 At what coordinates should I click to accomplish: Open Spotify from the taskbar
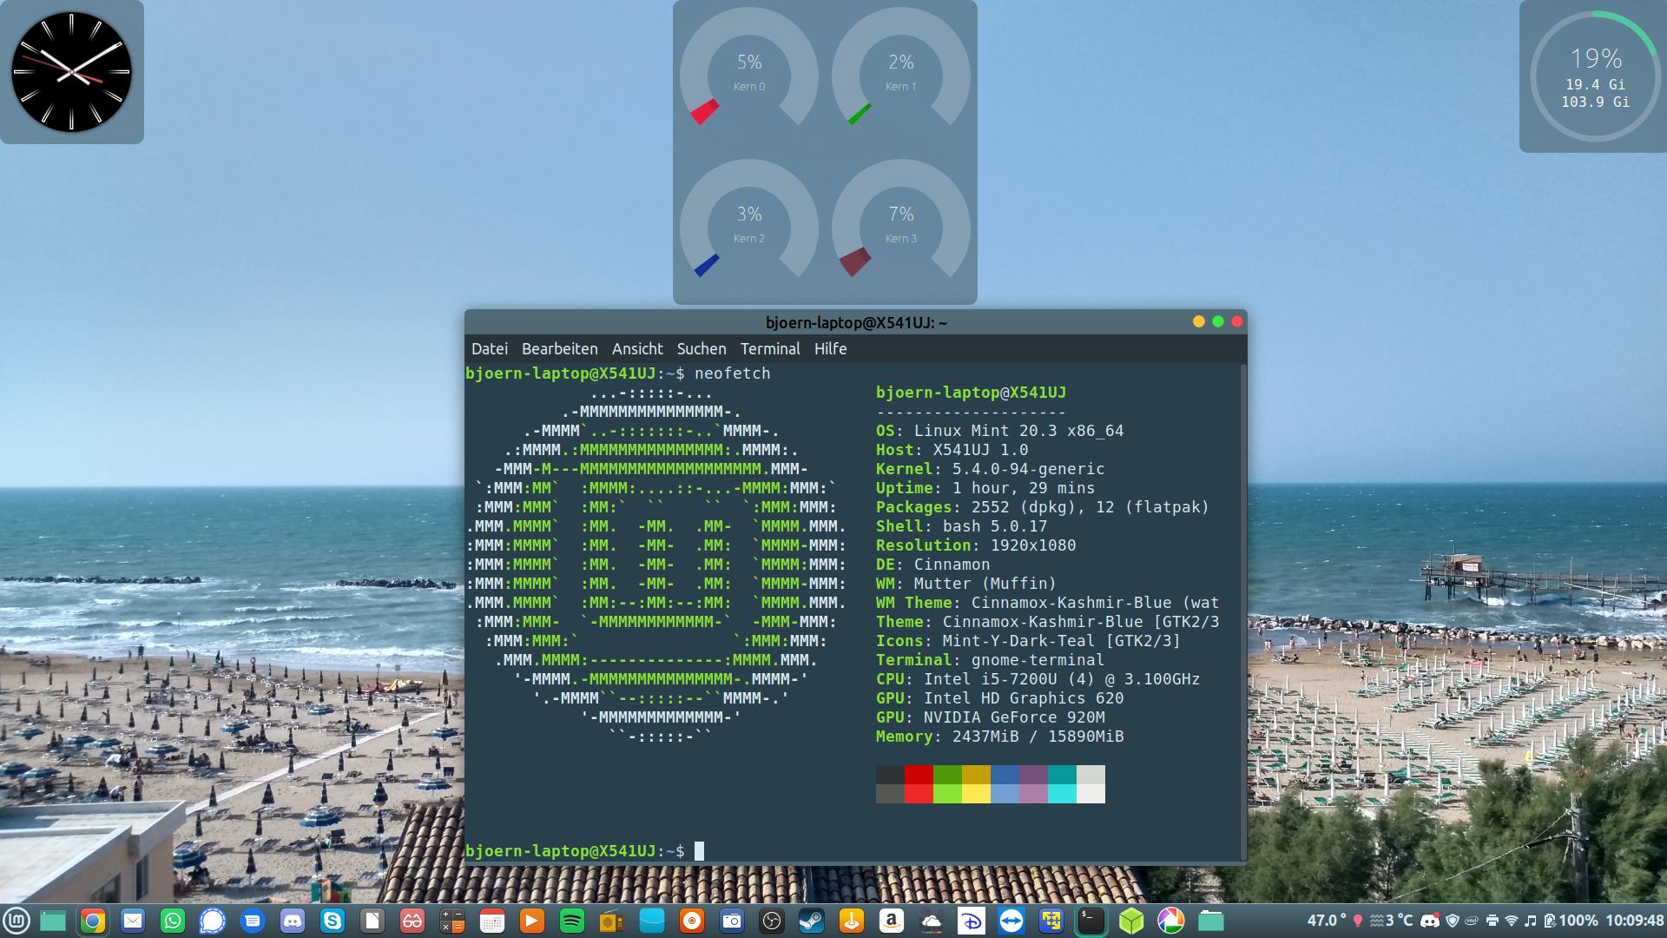[572, 921]
